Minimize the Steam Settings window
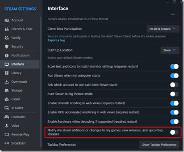 tap(168, 2)
